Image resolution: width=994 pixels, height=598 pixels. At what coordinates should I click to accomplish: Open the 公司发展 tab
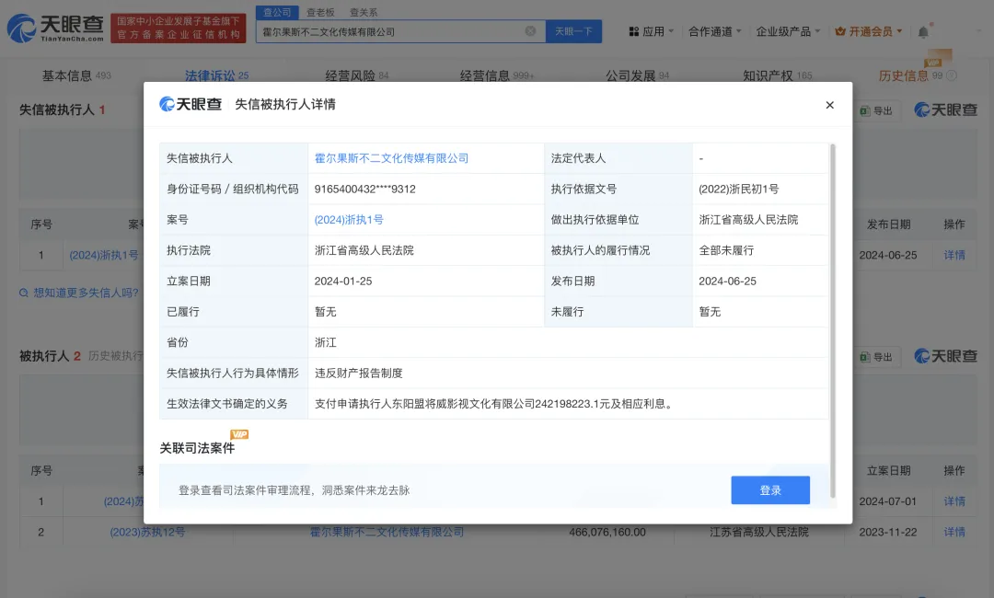coord(637,75)
